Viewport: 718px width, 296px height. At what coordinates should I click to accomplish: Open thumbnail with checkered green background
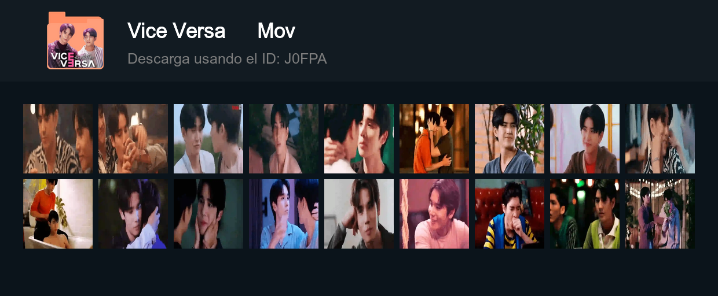(x=284, y=139)
